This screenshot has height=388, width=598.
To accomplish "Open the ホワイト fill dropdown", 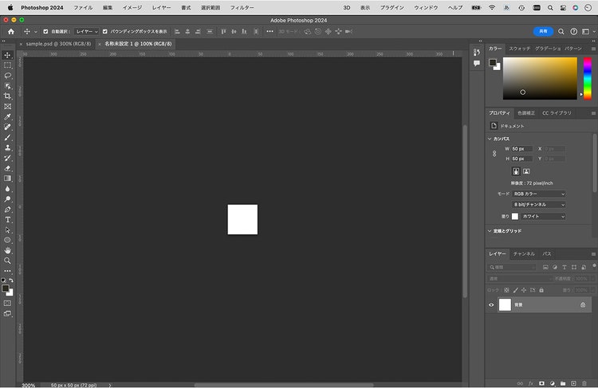I will [x=543, y=217].
